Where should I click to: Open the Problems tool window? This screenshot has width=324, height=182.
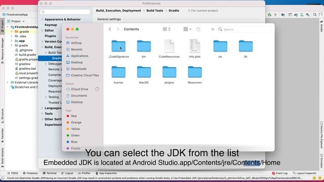pos(30,173)
